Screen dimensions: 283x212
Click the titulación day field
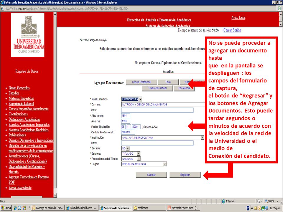[x=123, y=127]
